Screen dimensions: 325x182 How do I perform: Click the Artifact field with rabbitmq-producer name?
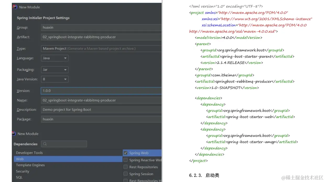coord(101,37)
